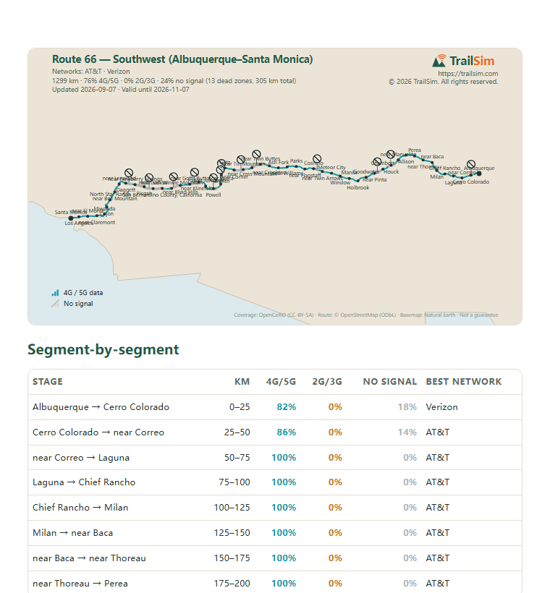The width and height of the screenshot is (550, 593).
Task: Click the Networks: AT&T · Verizon line
Action: (x=91, y=72)
